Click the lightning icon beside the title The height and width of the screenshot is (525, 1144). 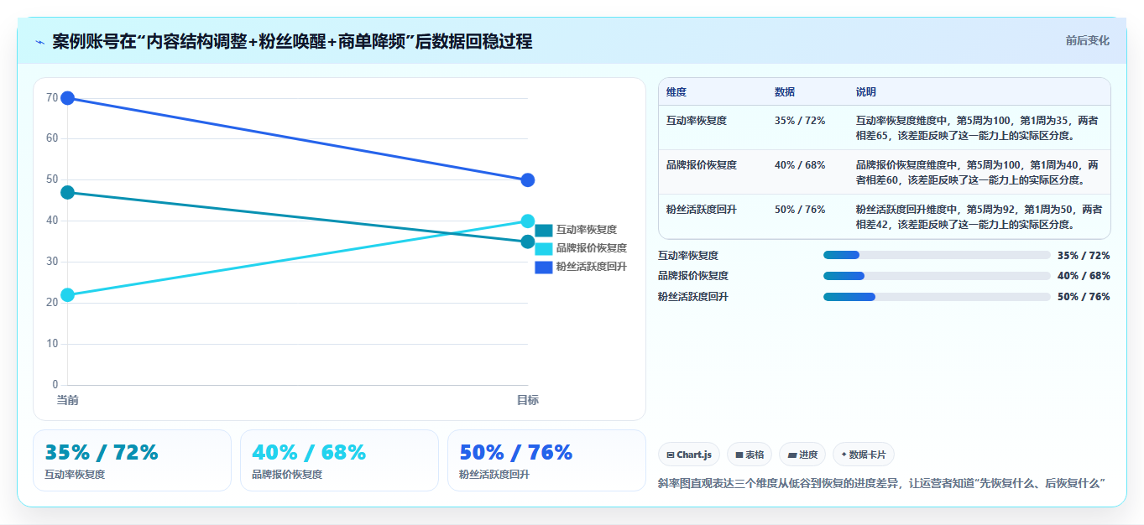click(x=39, y=42)
